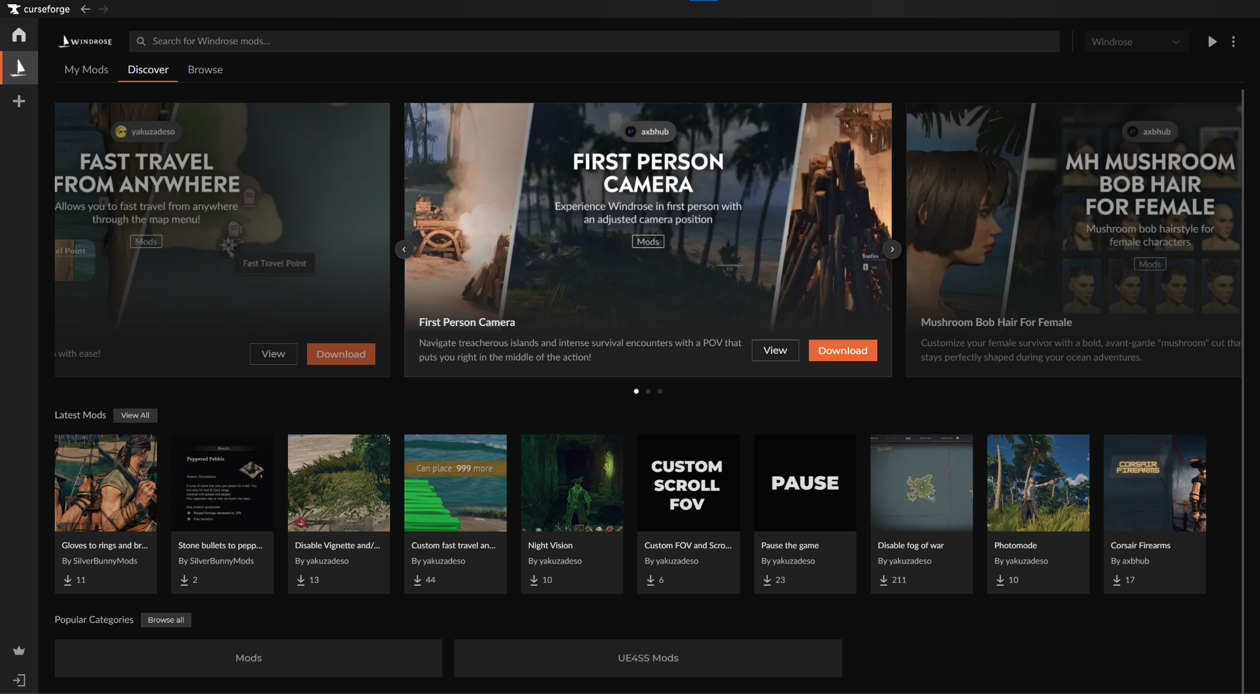Image resolution: width=1260 pixels, height=694 pixels.
Task: Open Night Vision mod thumbnail
Action: [572, 483]
